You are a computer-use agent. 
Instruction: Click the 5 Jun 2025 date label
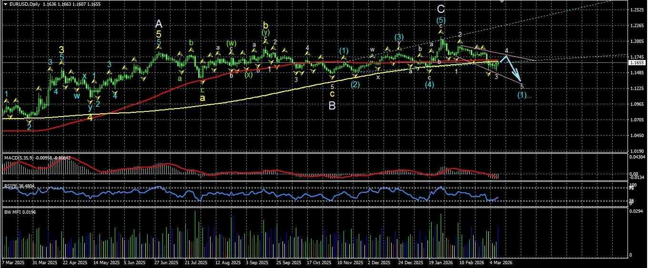click(x=135, y=262)
